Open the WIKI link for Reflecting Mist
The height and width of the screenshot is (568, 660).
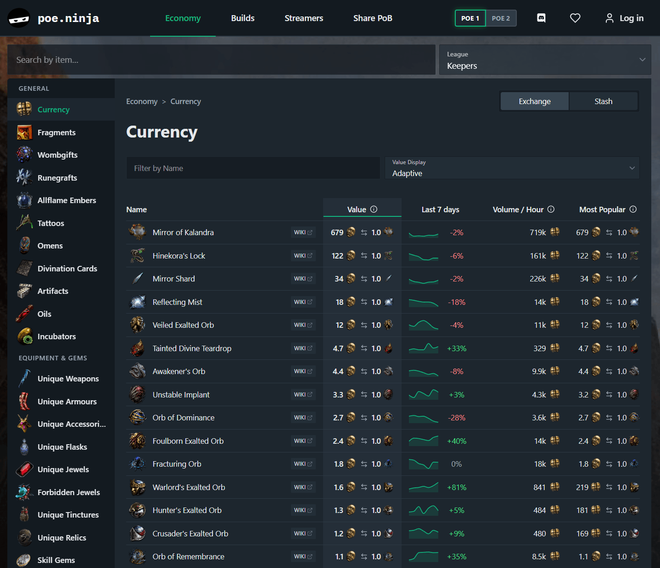coord(303,302)
